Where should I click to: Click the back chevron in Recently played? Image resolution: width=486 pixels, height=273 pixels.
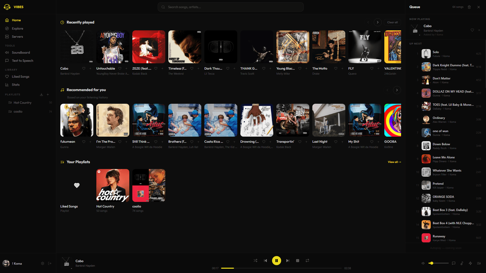click(368, 22)
